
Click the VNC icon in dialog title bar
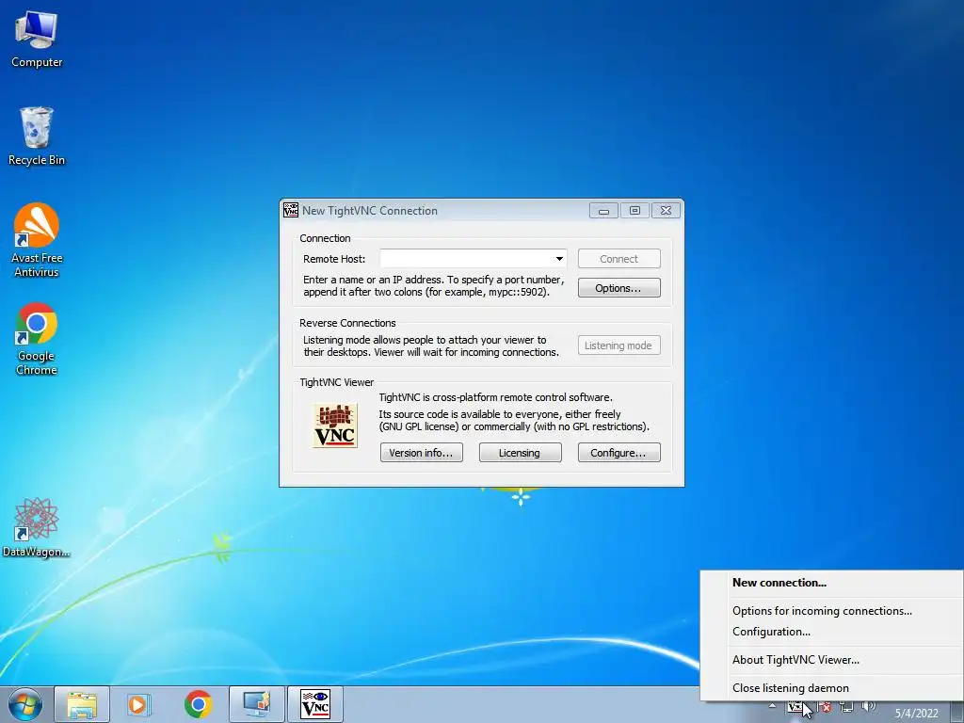291,210
